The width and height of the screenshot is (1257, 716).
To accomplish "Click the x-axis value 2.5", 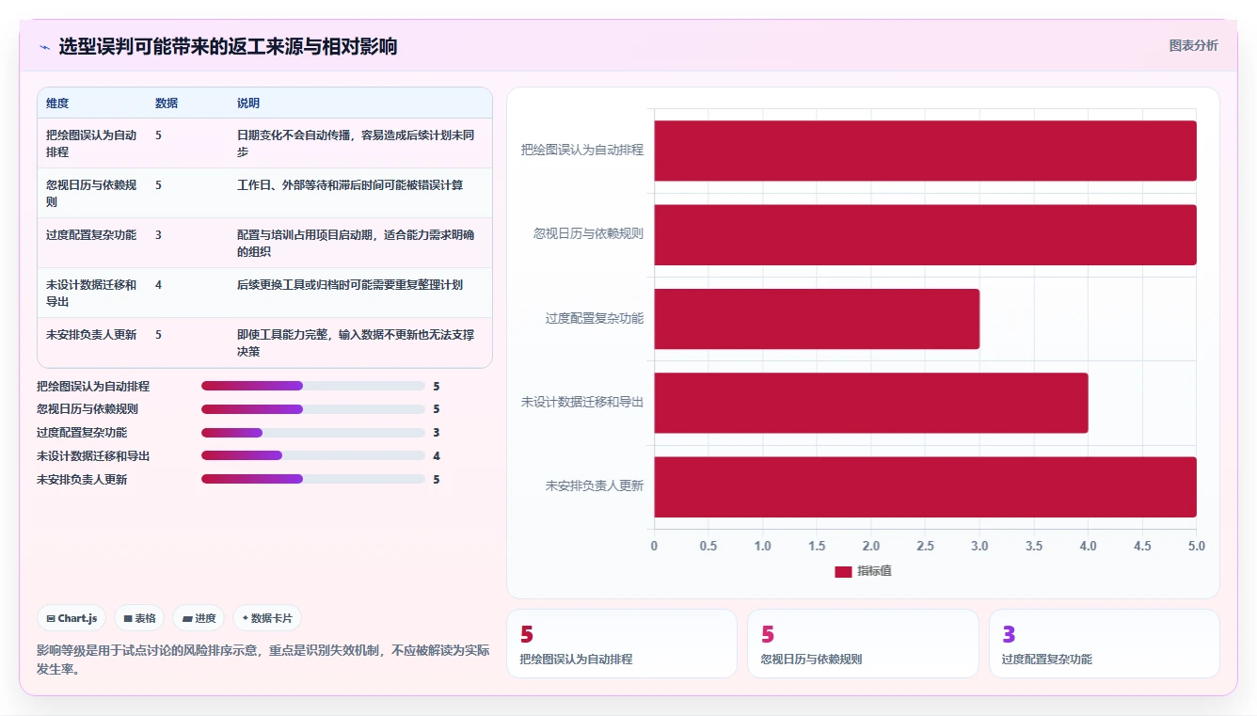I will point(925,546).
